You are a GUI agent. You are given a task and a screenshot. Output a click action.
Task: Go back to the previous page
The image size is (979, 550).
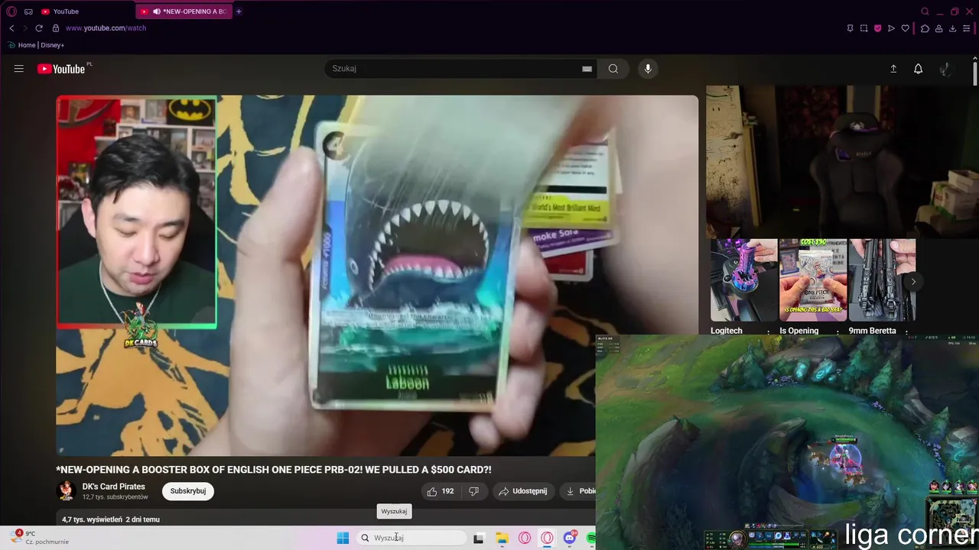(11, 28)
